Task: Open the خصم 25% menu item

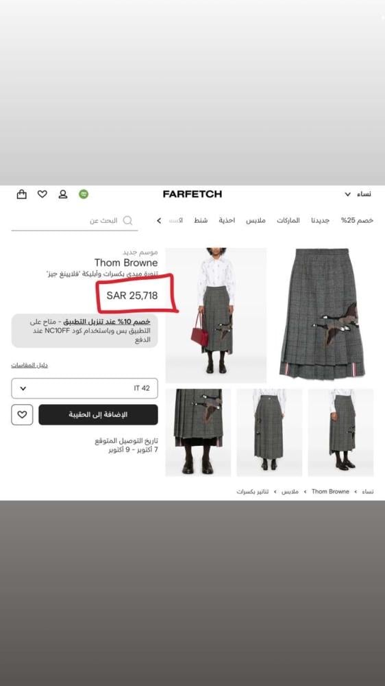Action: click(357, 220)
